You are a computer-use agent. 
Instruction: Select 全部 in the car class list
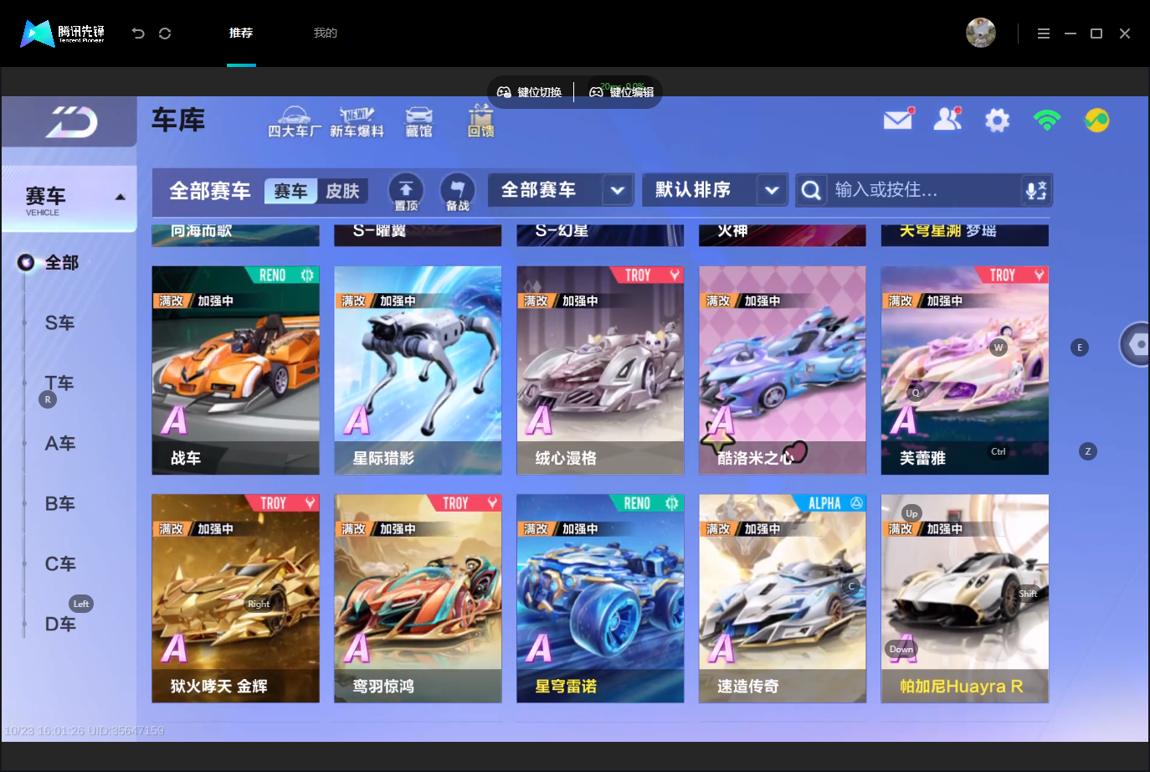click(x=61, y=263)
